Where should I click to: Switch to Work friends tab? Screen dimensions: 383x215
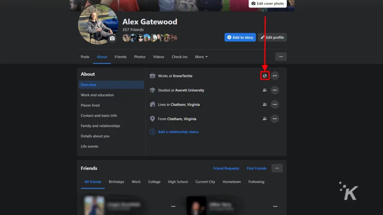pyautogui.click(x=136, y=182)
